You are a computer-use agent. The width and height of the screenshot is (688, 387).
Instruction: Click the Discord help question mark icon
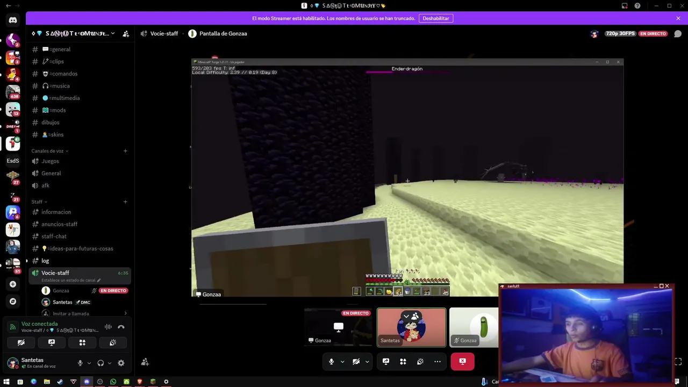tap(637, 5)
